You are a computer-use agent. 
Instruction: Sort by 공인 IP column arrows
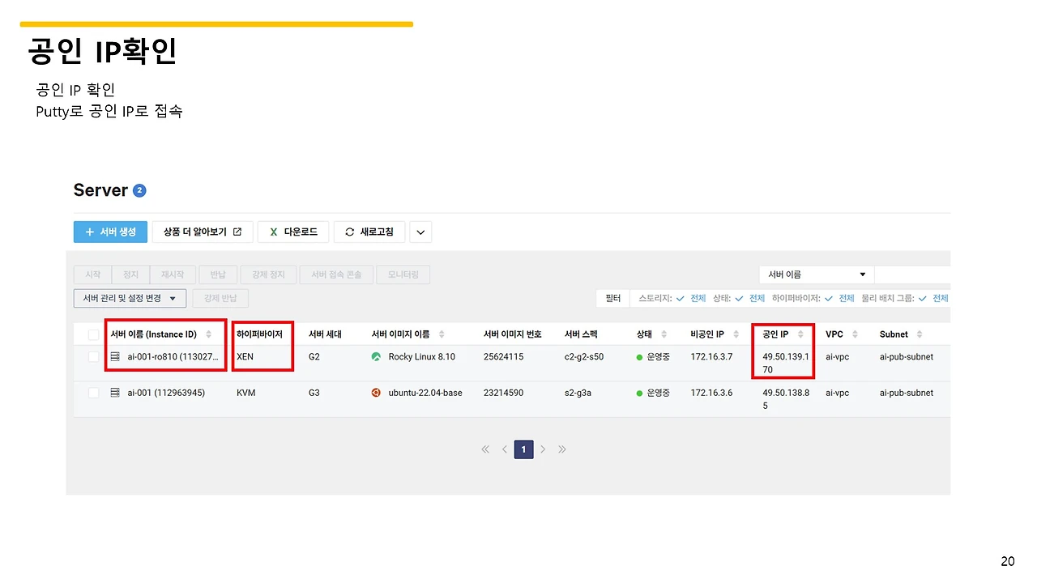tap(800, 334)
